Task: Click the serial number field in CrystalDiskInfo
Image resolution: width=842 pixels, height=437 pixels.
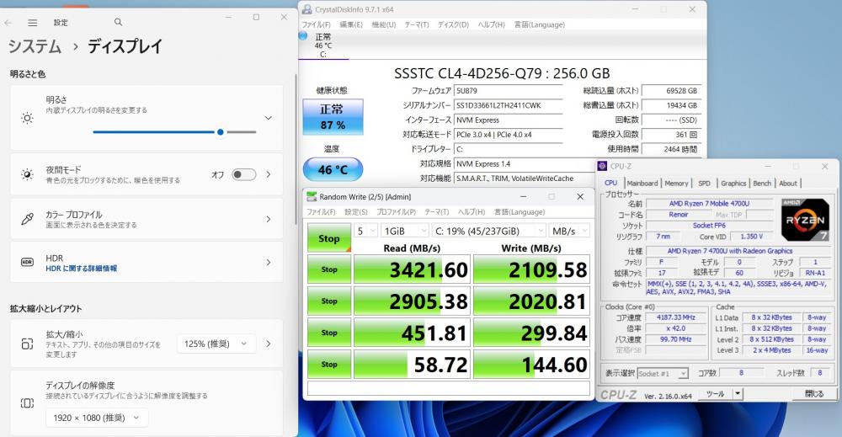Action: tap(509, 106)
